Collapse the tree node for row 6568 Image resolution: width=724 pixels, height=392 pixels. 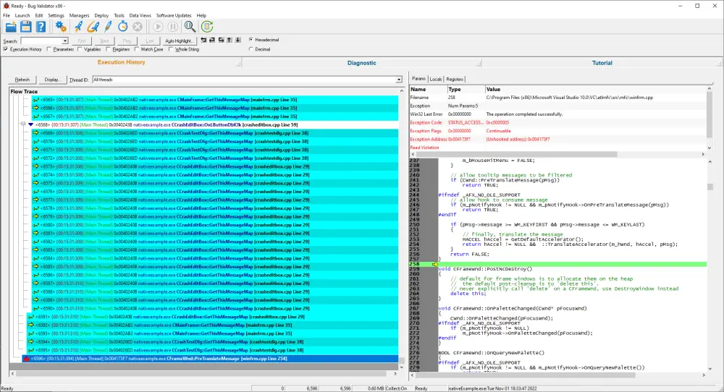pyautogui.click(x=22, y=124)
